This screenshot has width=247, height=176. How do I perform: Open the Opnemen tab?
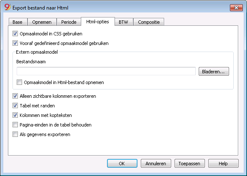[x=42, y=22]
